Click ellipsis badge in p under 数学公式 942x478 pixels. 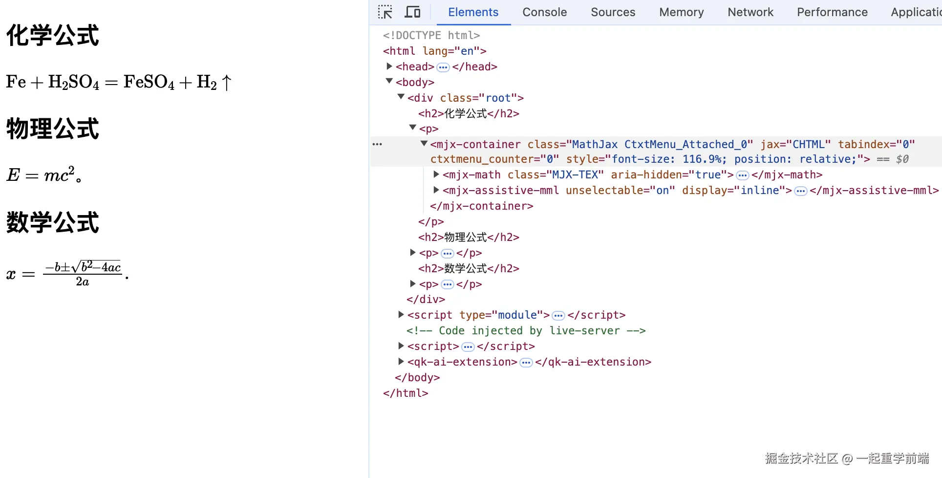pyautogui.click(x=448, y=284)
